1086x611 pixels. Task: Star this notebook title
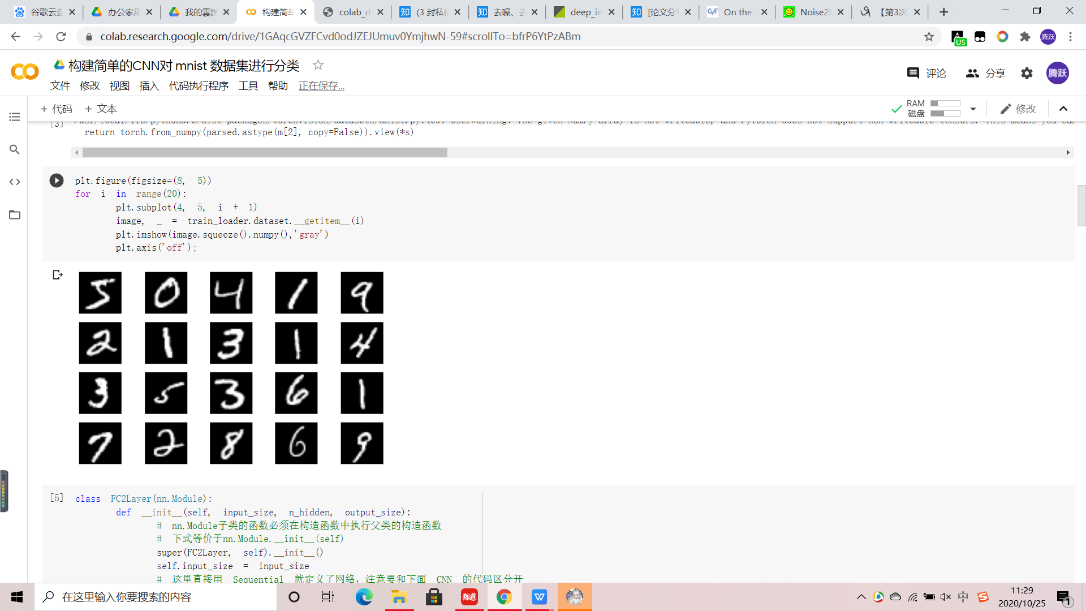pos(318,65)
